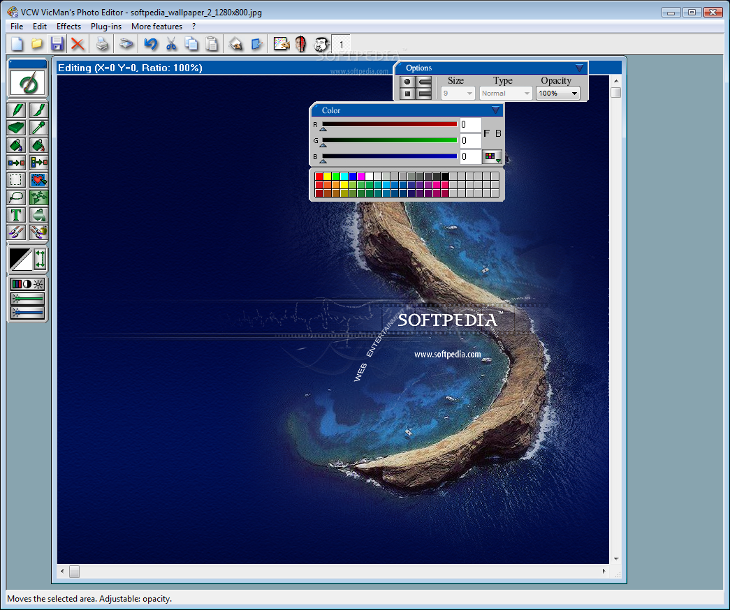Click the blue light slider adjustment button

click(27, 313)
